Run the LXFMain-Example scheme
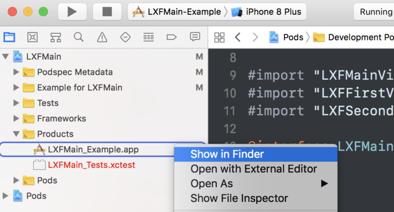The height and width of the screenshot is (212, 394). 72,12
